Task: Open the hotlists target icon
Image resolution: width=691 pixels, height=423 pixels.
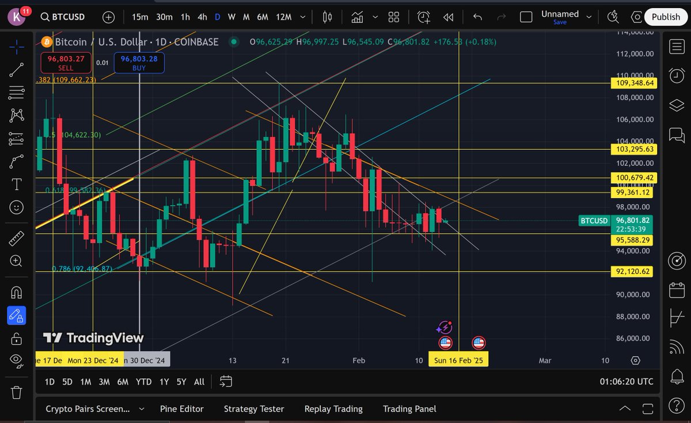Action: (x=676, y=261)
